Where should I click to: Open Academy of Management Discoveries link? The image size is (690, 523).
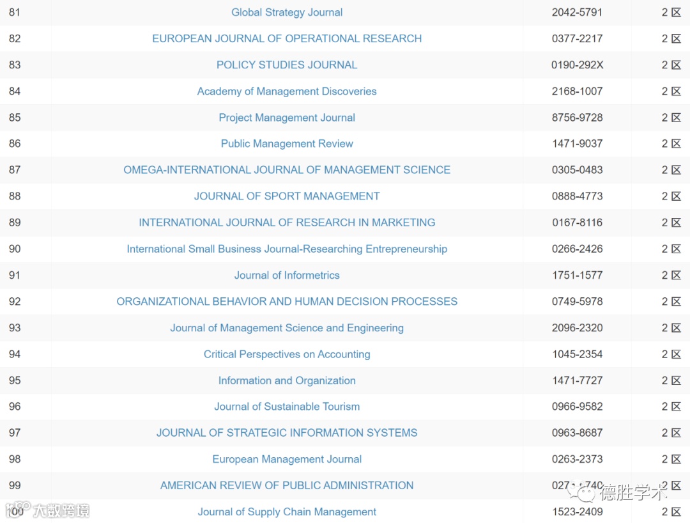(x=287, y=91)
